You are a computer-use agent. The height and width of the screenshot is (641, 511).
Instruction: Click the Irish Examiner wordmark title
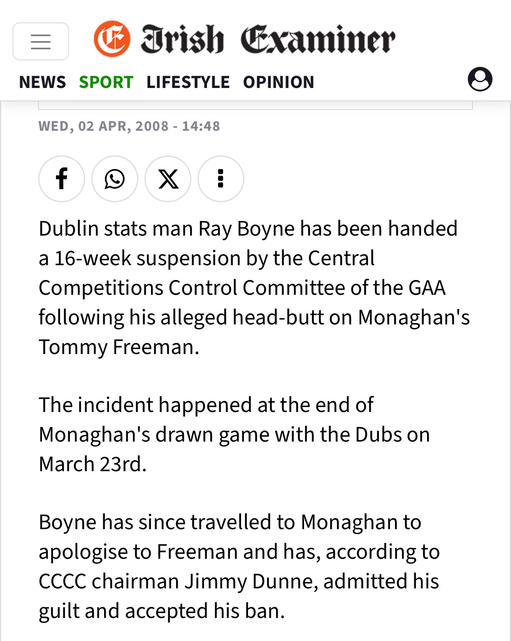268,39
